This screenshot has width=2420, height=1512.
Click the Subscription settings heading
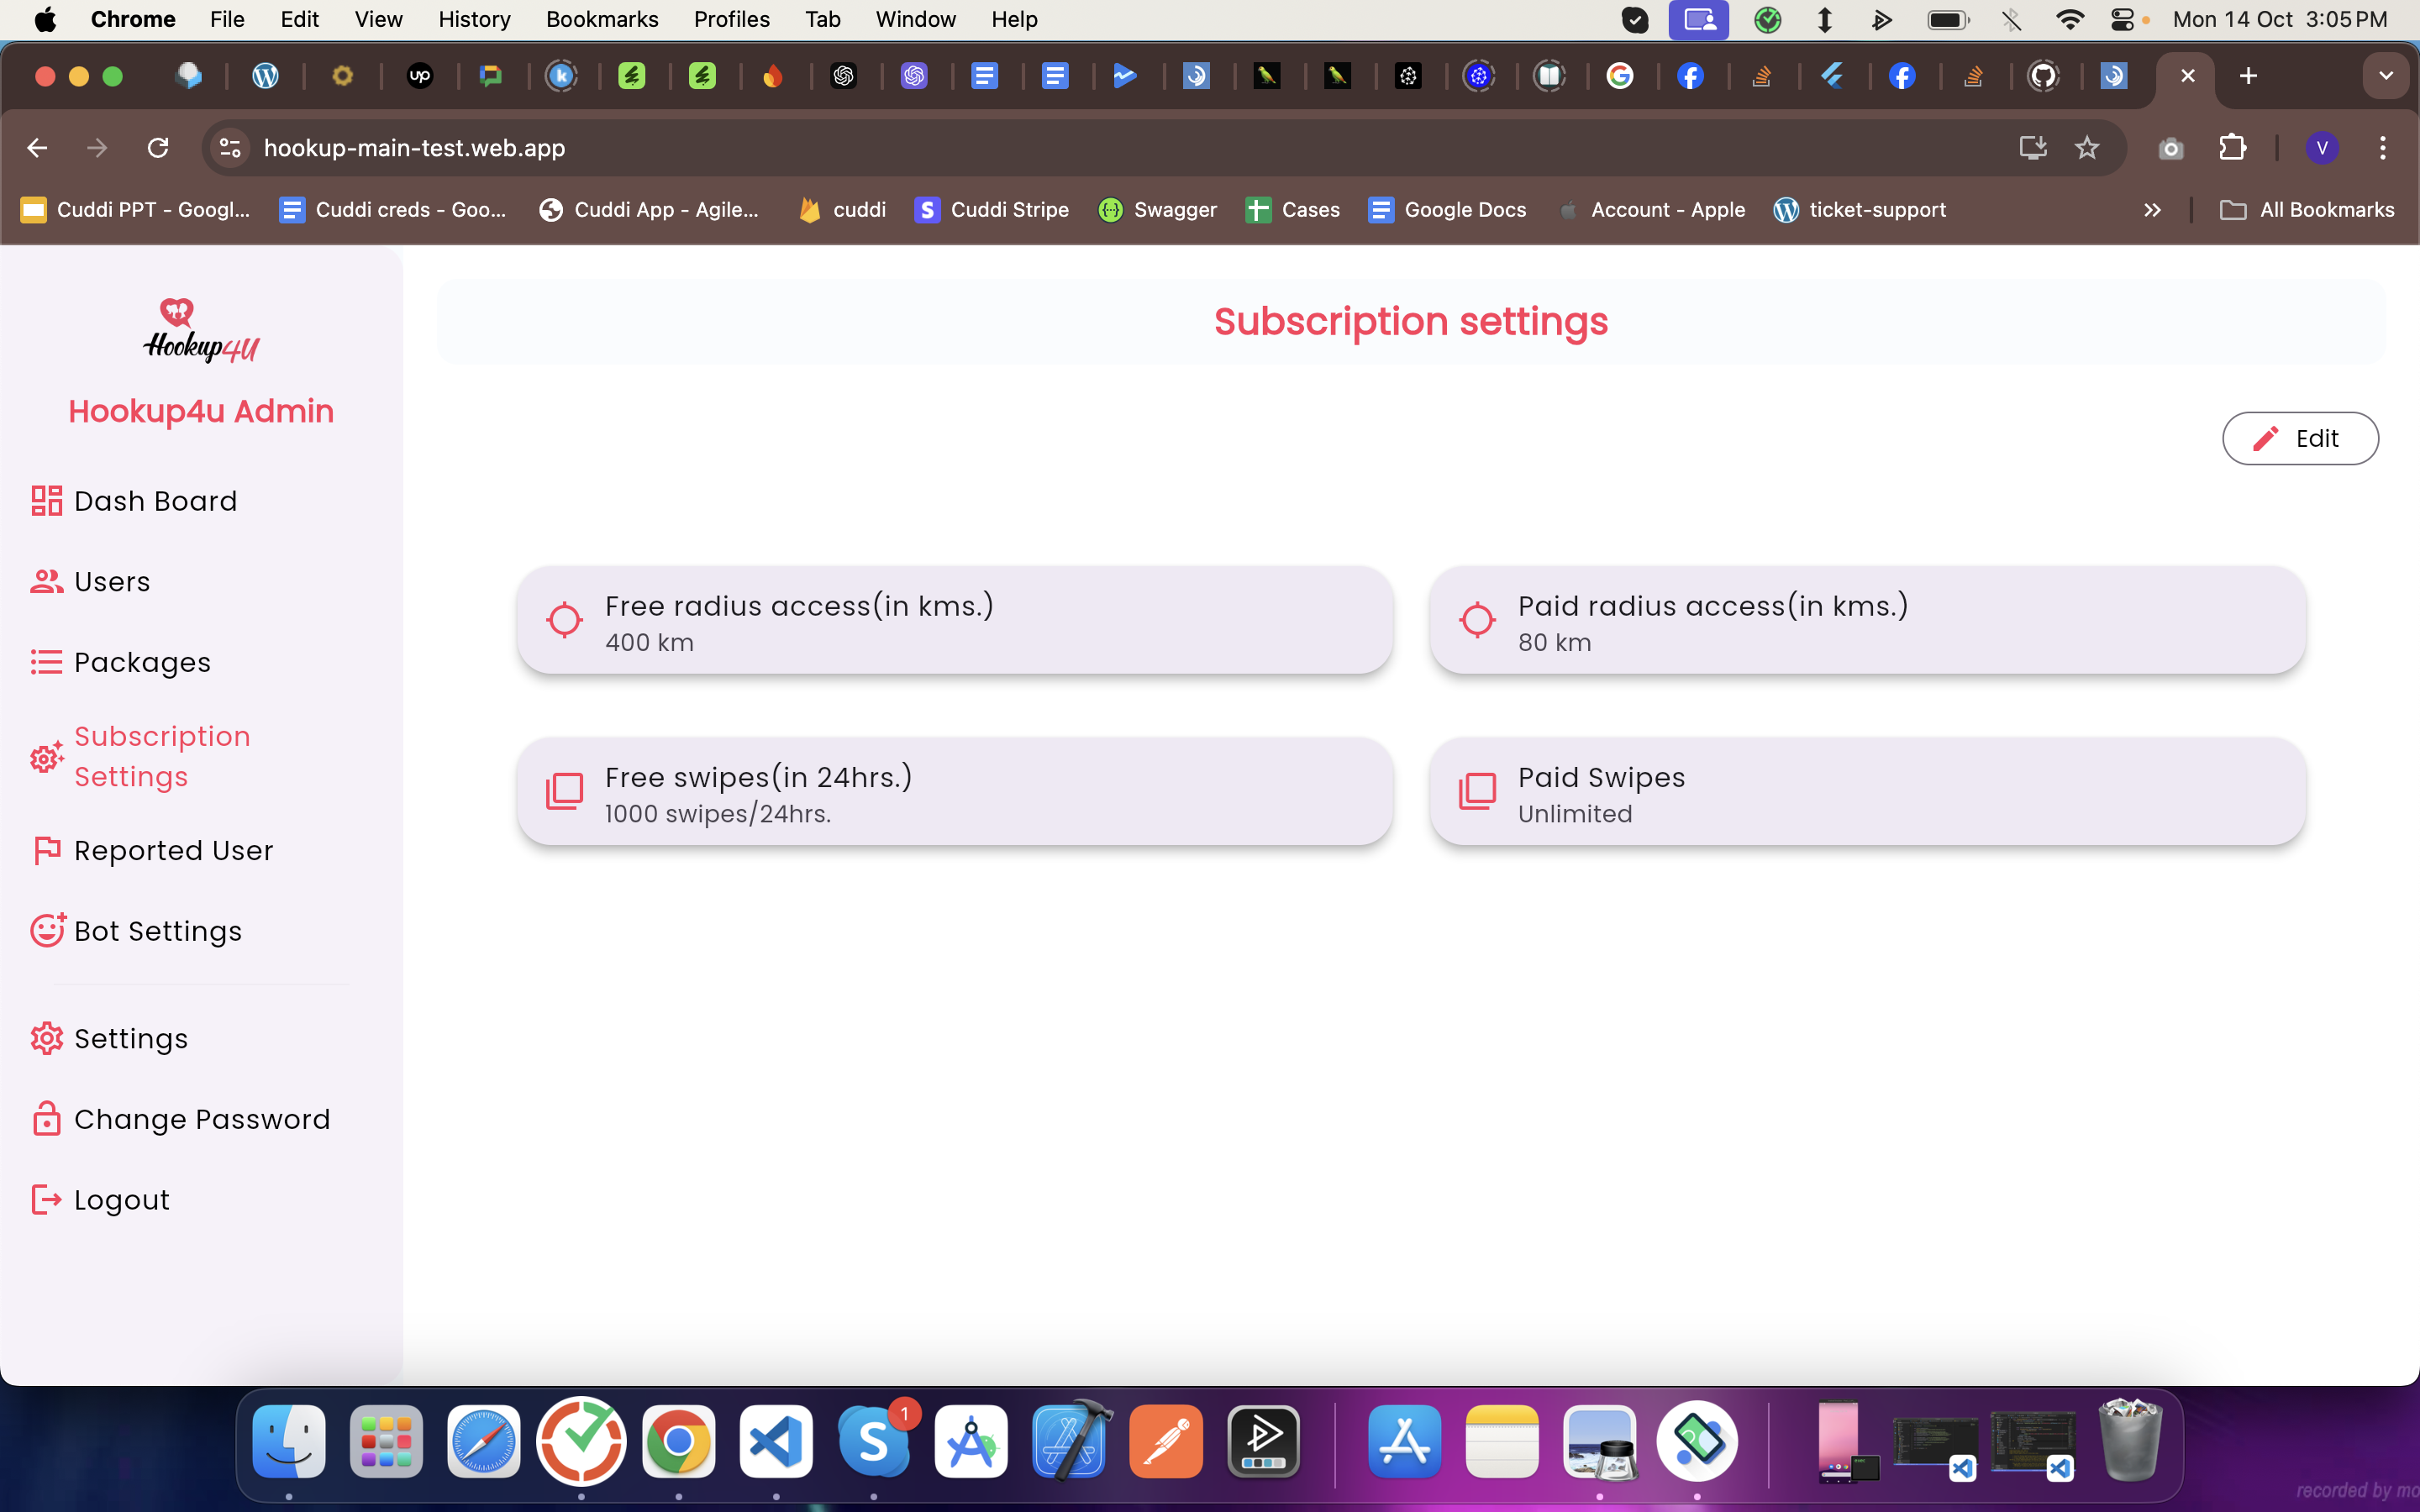tap(1410, 321)
